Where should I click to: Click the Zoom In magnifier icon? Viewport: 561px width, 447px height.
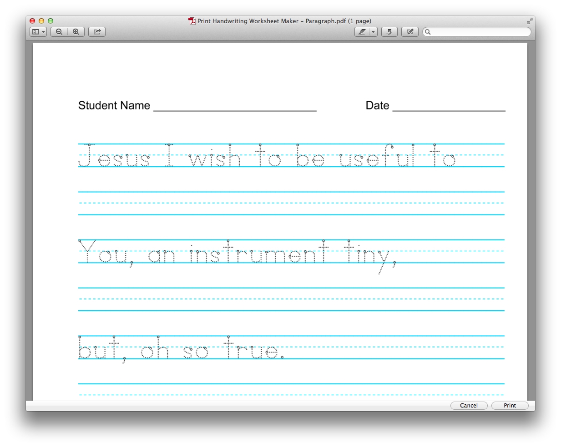coord(76,32)
